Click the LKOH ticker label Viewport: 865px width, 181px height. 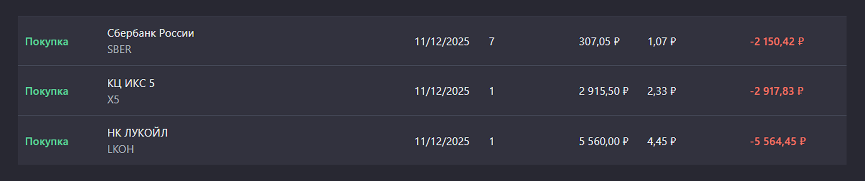pyautogui.click(x=120, y=149)
